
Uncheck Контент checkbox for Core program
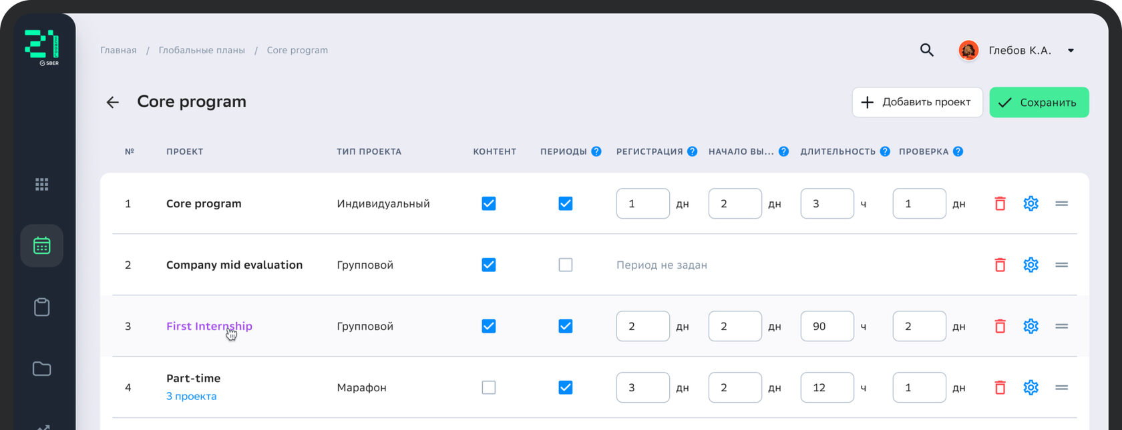[489, 204]
